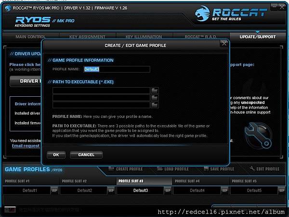
Task: Switch to the Key Assignment tab
Action: (87, 37)
